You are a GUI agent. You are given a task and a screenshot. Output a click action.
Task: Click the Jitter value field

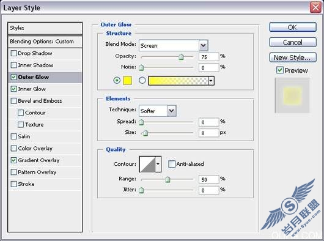click(x=208, y=190)
